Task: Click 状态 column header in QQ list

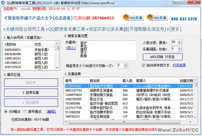Action: 44,44
